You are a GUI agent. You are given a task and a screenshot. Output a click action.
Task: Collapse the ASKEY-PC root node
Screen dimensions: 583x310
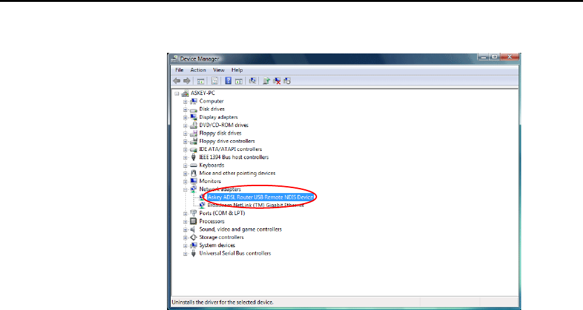(177, 94)
